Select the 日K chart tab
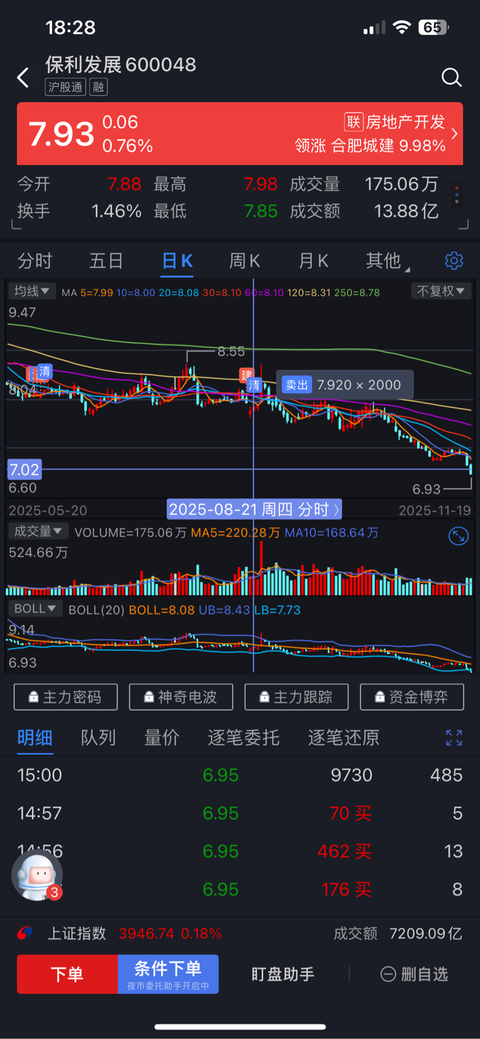 pyautogui.click(x=177, y=261)
